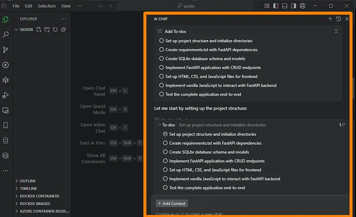Open the Extensions cluster icon in activity bar

click(6, 80)
